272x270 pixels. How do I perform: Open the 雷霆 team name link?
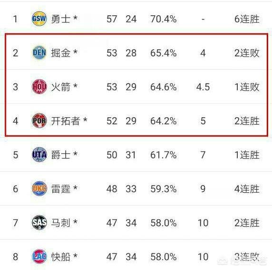[61, 189]
